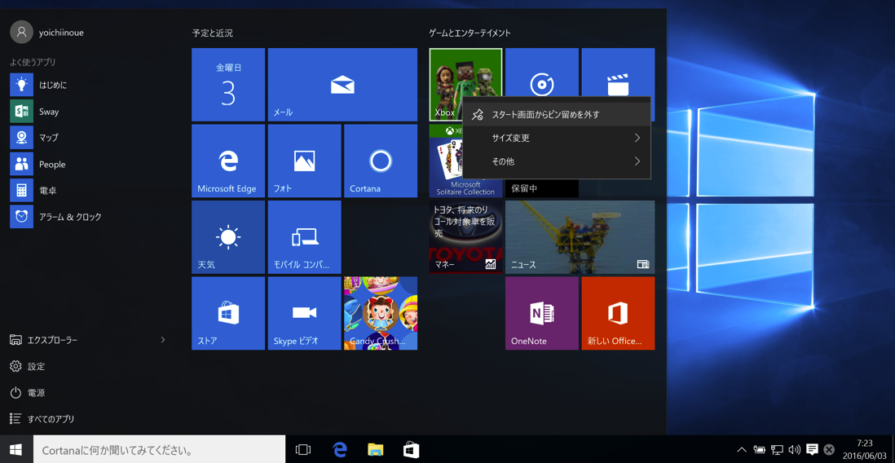Click the Windows Start button
Image resolution: width=895 pixels, height=463 pixels.
(16, 450)
